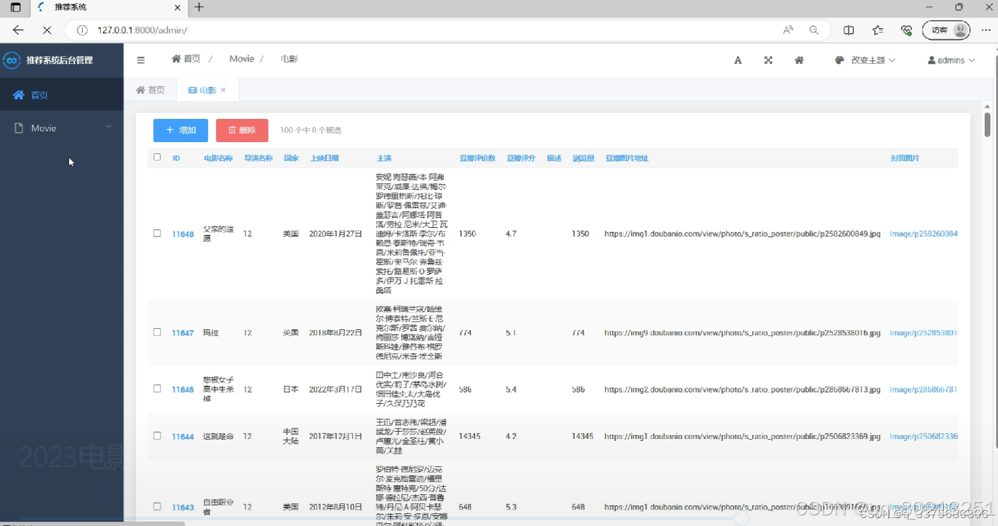Switch to the 电影 tab

tap(207, 89)
